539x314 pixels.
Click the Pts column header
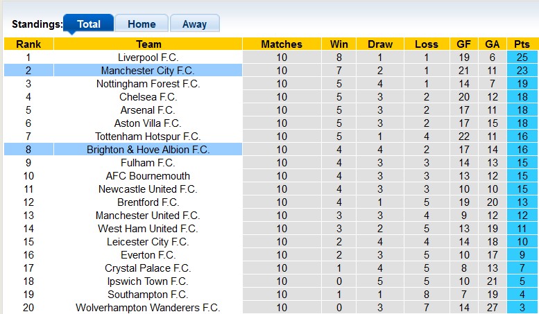(x=522, y=44)
